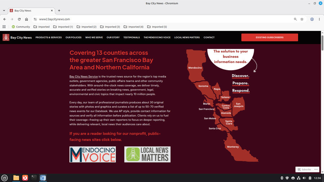The height and width of the screenshot is (182, 324).
Task: Open the Imported bookmarks folder
Action: [41, 27]
